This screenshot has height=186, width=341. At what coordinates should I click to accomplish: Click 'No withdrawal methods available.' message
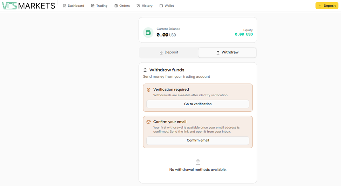pos(198,170)
